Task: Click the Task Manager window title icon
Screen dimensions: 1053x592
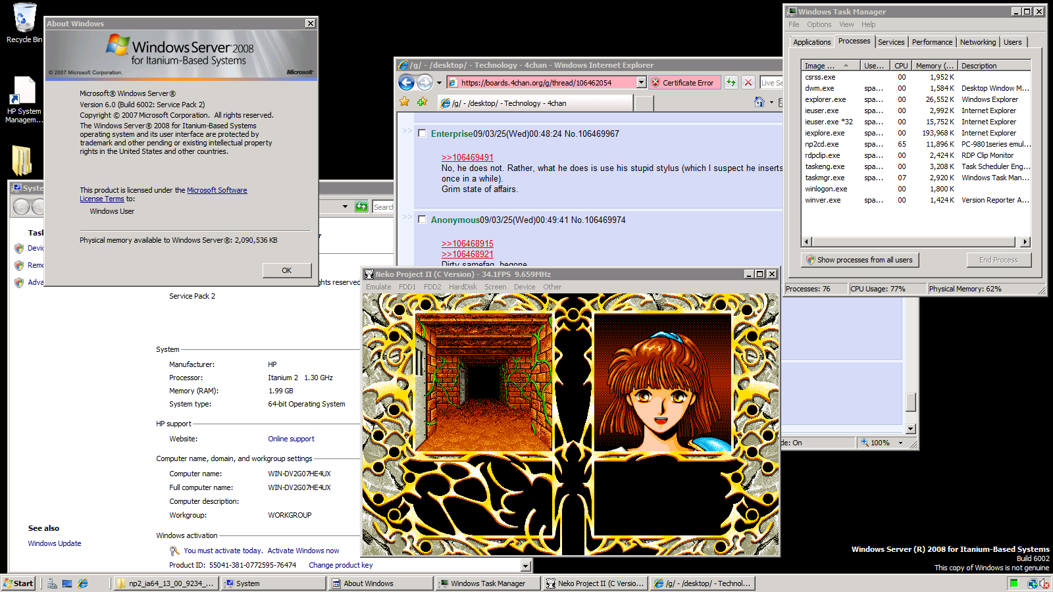Action: pyautogui.click(x=792, y=11)
